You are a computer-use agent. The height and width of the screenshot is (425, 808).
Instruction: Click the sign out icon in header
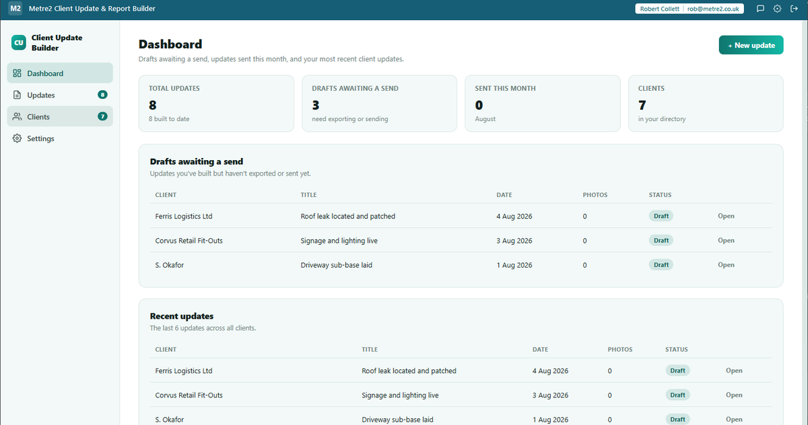(x=794, y=9)
